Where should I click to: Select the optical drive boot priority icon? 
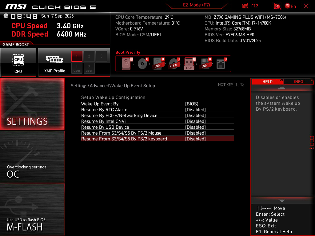pyautogui.click(x=143, y=64)
